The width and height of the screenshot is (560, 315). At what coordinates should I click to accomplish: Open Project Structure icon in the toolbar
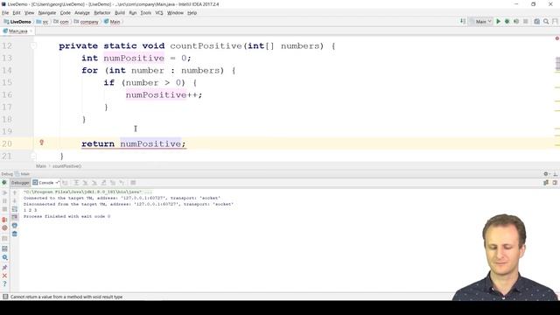536,21
